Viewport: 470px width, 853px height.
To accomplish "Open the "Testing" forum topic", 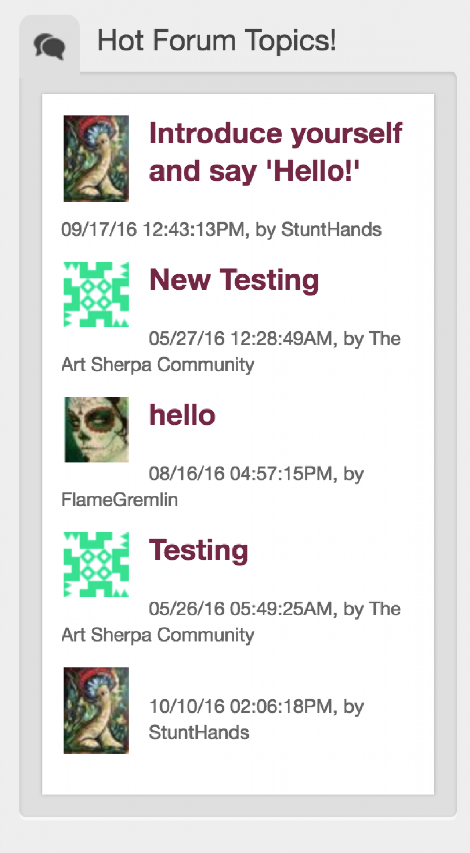I will point(199,550).
